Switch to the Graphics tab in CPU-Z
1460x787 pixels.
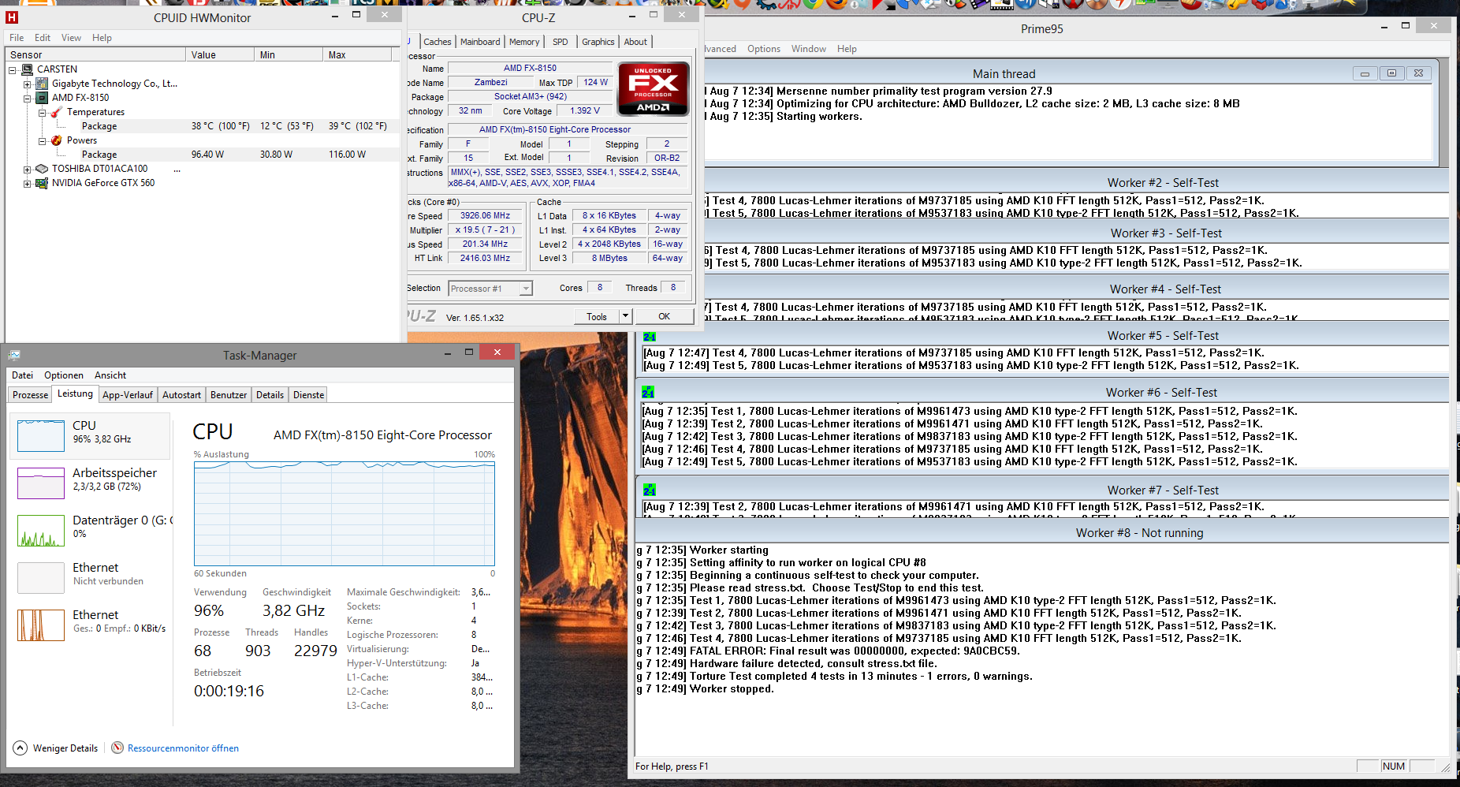[598, 42]
